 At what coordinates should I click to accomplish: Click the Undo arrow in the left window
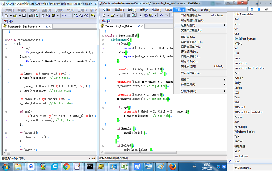(x=64, y=16)
